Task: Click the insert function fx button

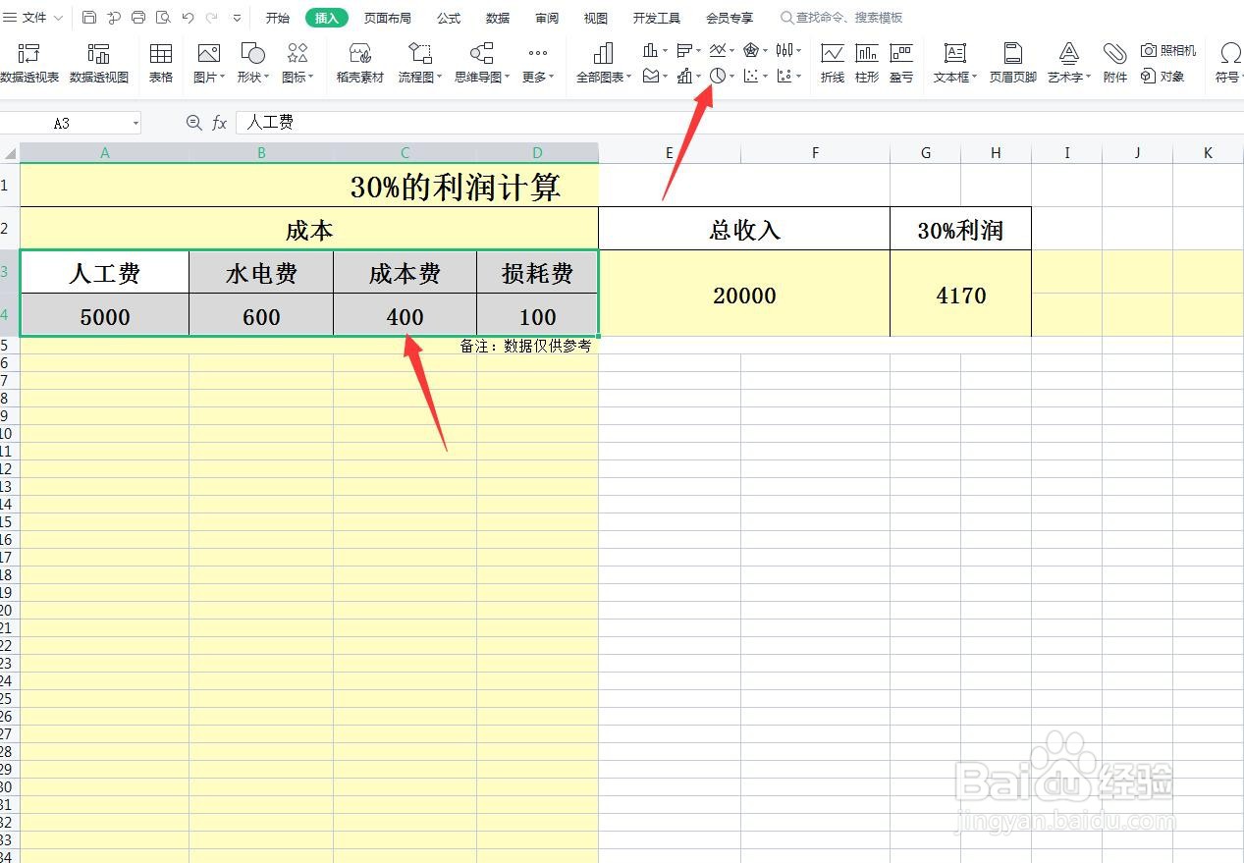Action: pos(218,122)
